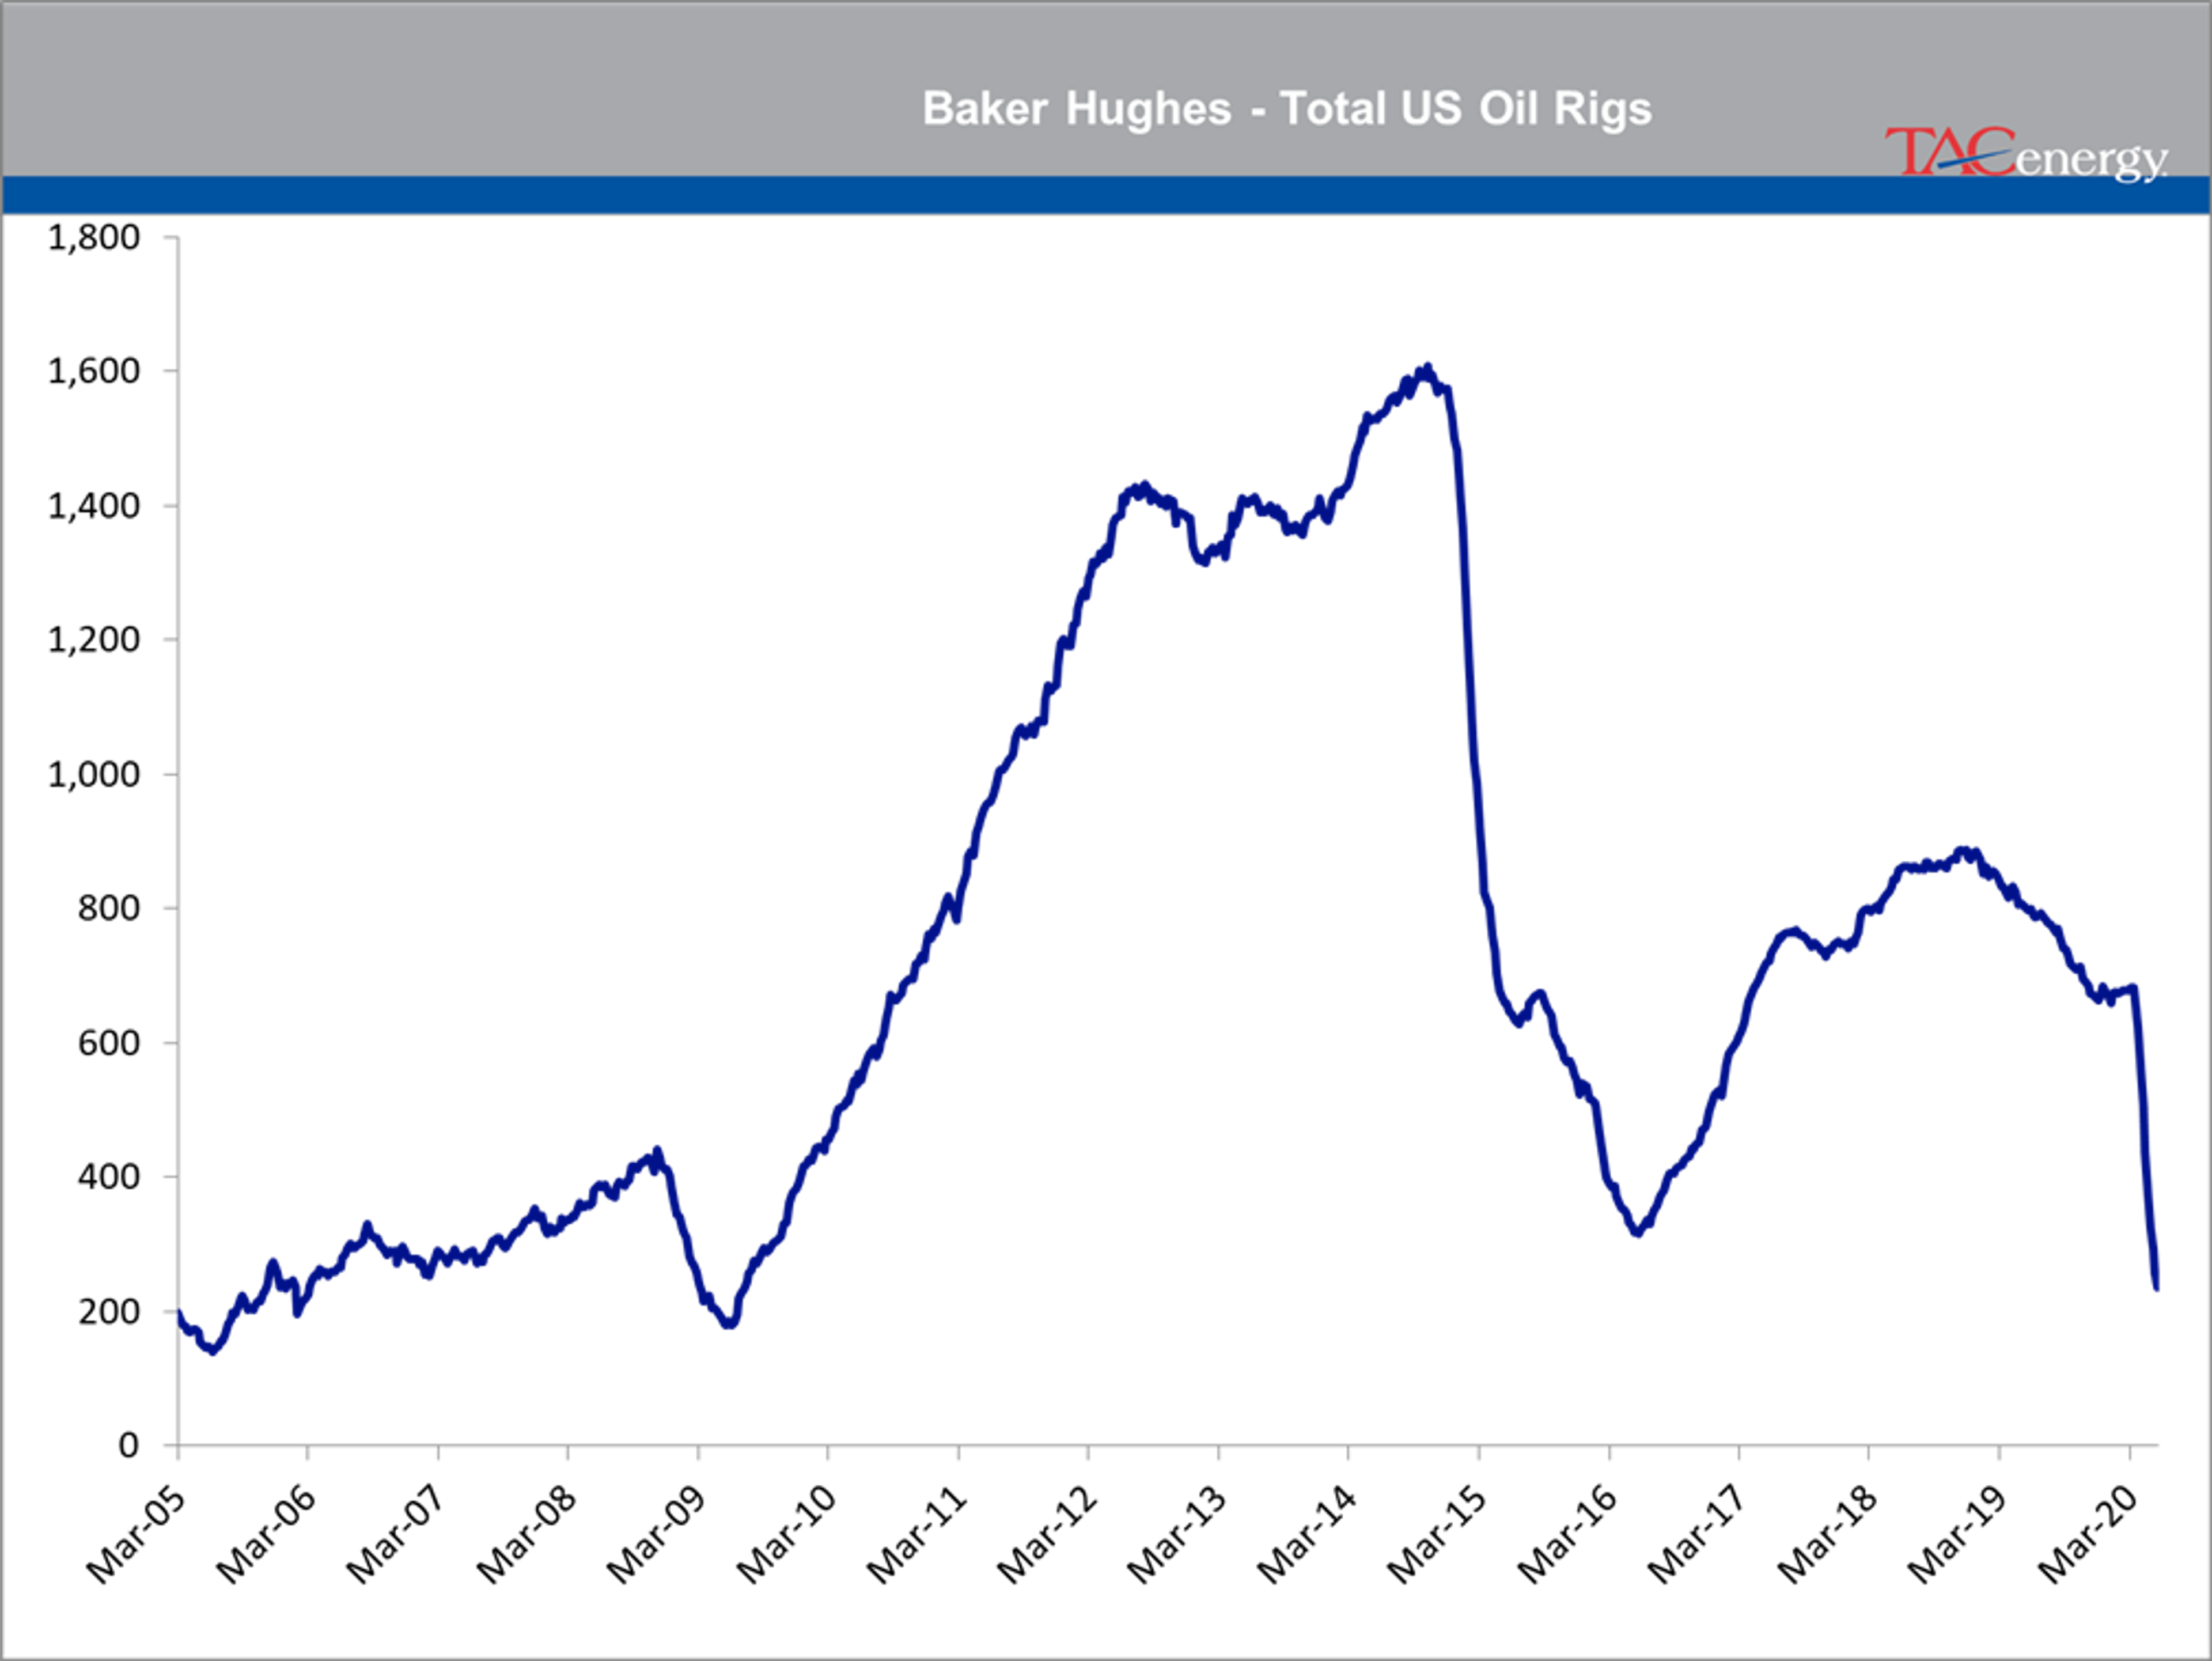Click the Mar-15 x-axis label
This screenshot has width=2212, height=1661.
[x=1437, y=1535]
